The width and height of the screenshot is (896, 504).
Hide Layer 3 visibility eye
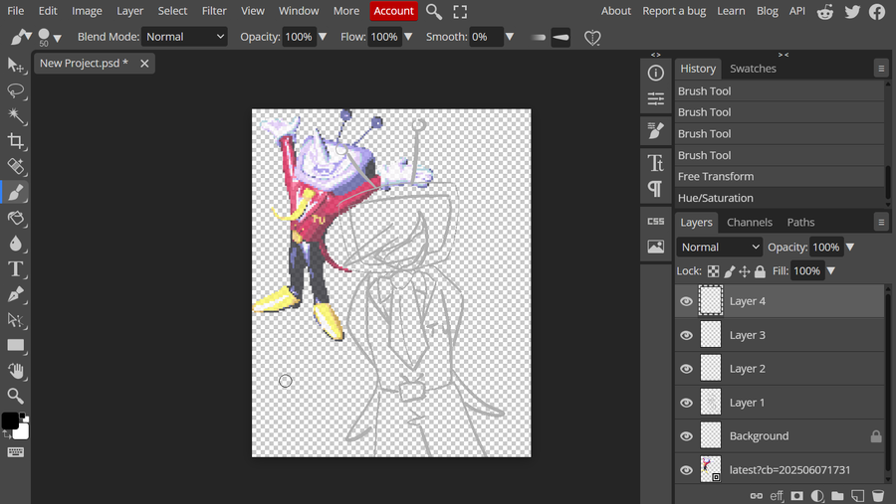[x=686, y=335]
